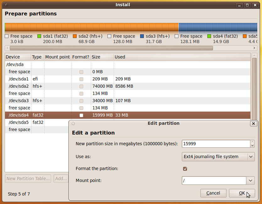Sort by the Size column header
The width and height of the screenshot is (262, 204).
click(x=102, y=57)
